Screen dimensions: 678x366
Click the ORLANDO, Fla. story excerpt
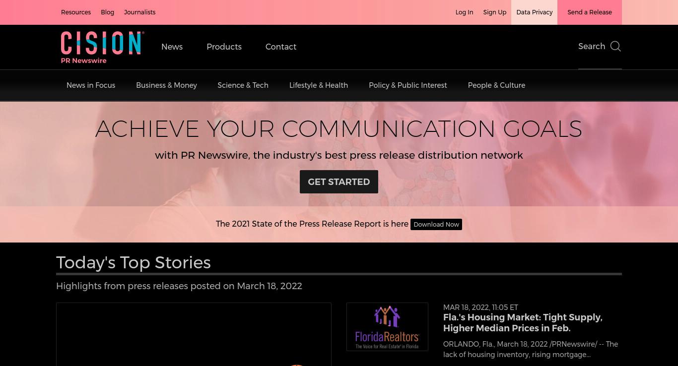(531, 349)
